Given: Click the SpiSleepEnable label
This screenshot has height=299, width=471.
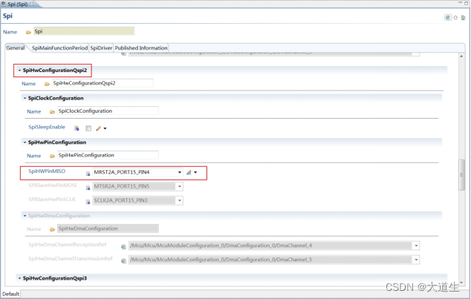Looking at the screenshot, I should (47, 127).
